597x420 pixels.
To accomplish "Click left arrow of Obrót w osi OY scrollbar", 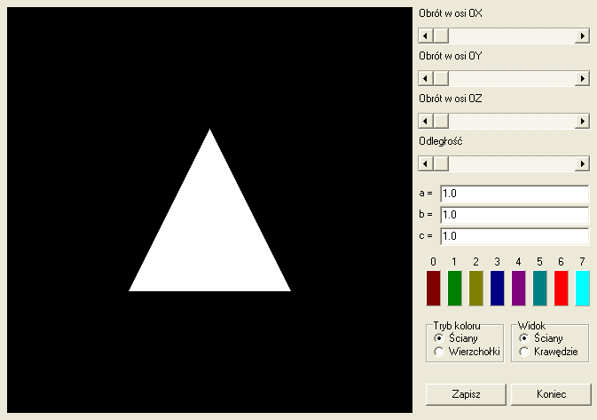I will (x=425, y=78).
